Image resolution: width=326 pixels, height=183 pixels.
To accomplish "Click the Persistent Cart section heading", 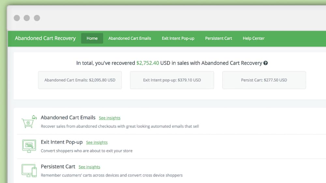I will coord(58,167).
